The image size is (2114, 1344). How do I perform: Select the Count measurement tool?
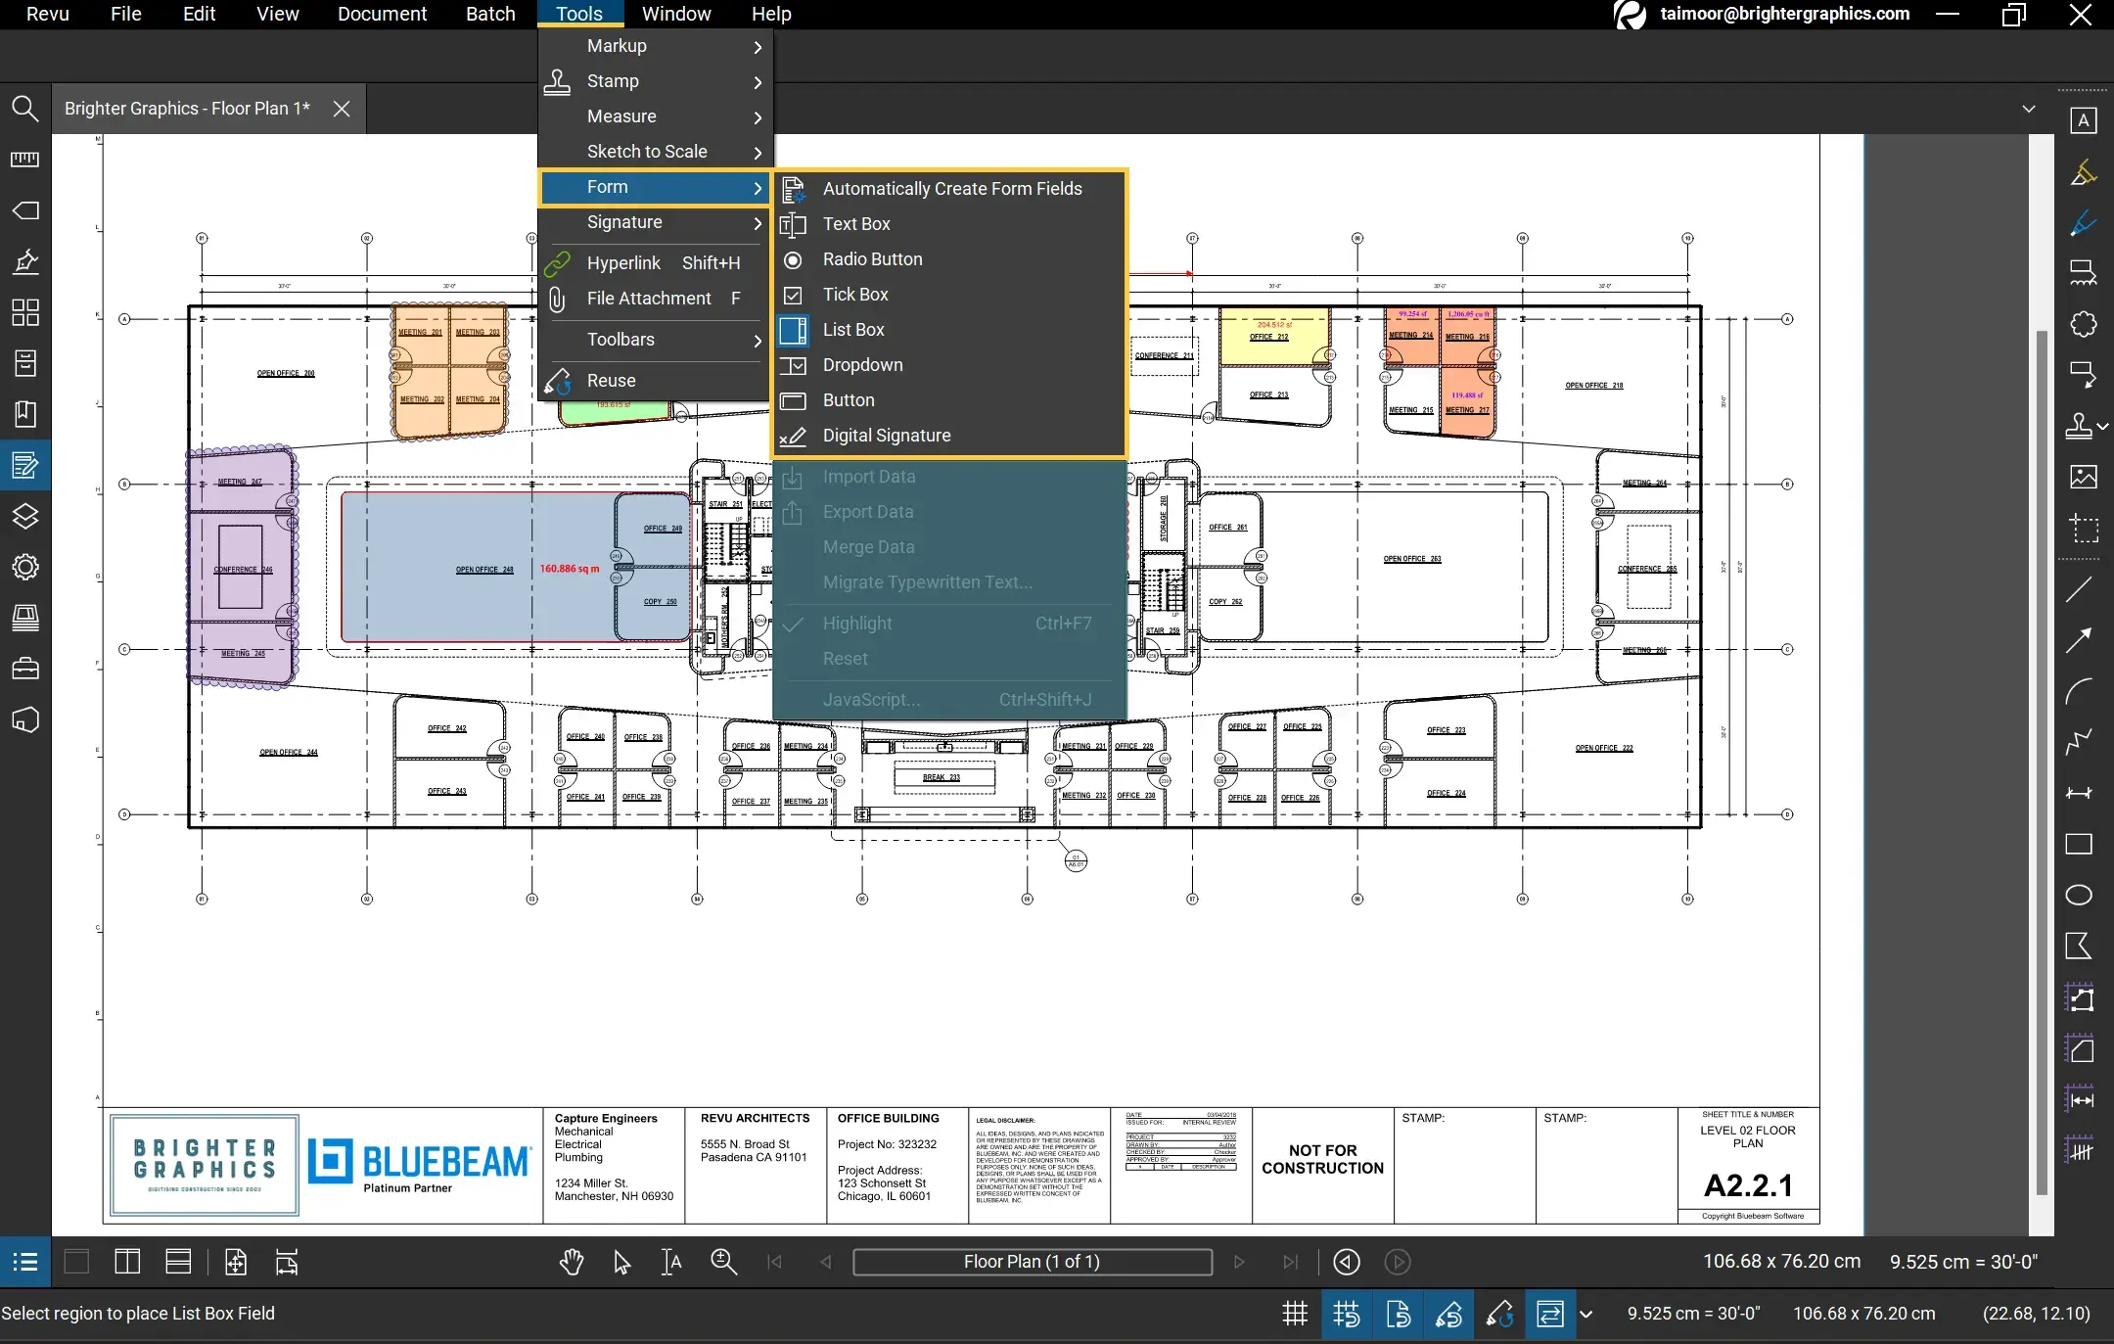pyautogui.click(x=2079, y=1150)
